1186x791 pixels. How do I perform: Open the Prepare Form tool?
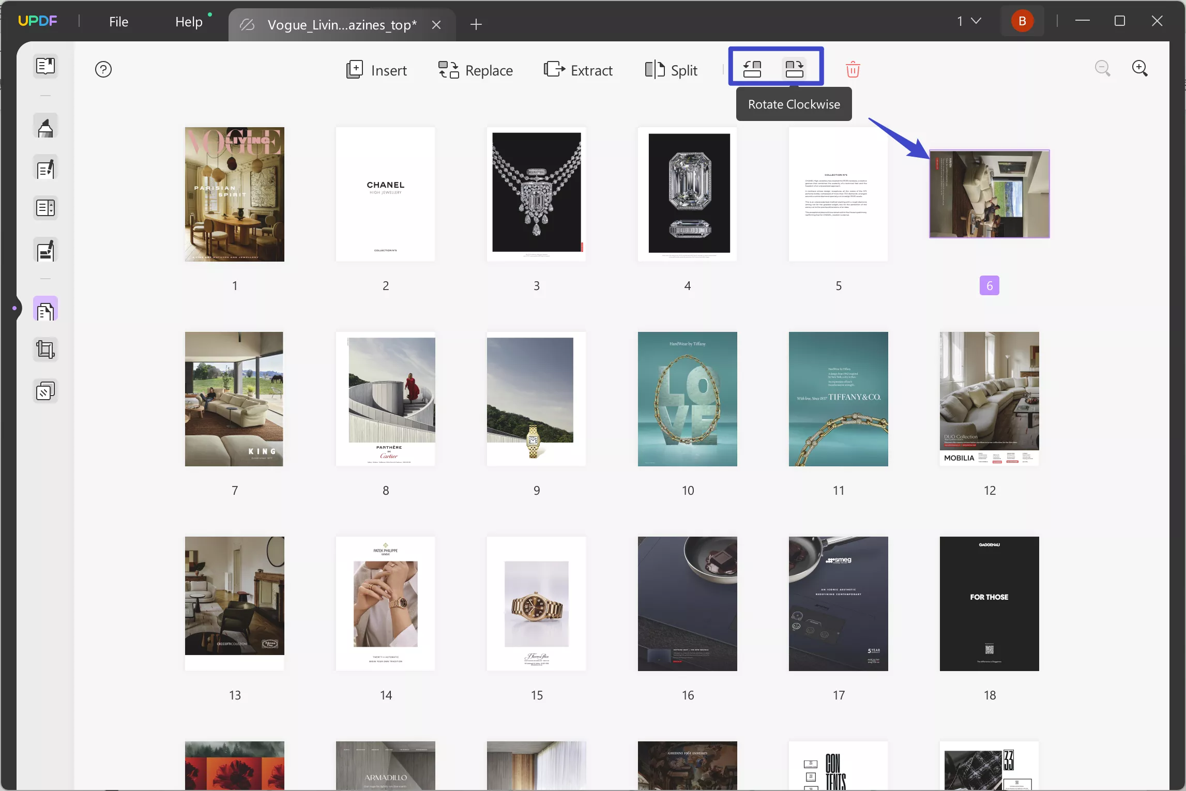(x=45, y=208)
